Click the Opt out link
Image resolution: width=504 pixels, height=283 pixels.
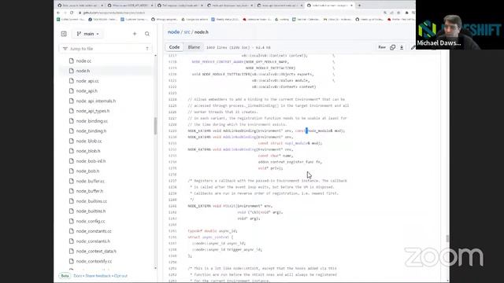(120, 276)
